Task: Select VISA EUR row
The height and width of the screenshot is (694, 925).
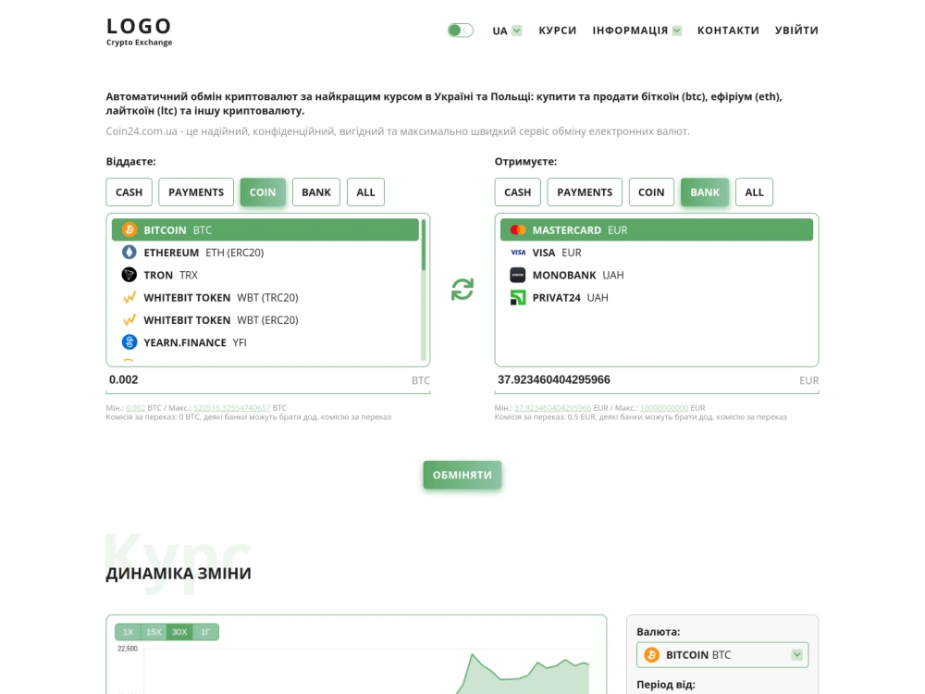Action: pyautogui.click(x=657, y=252)
